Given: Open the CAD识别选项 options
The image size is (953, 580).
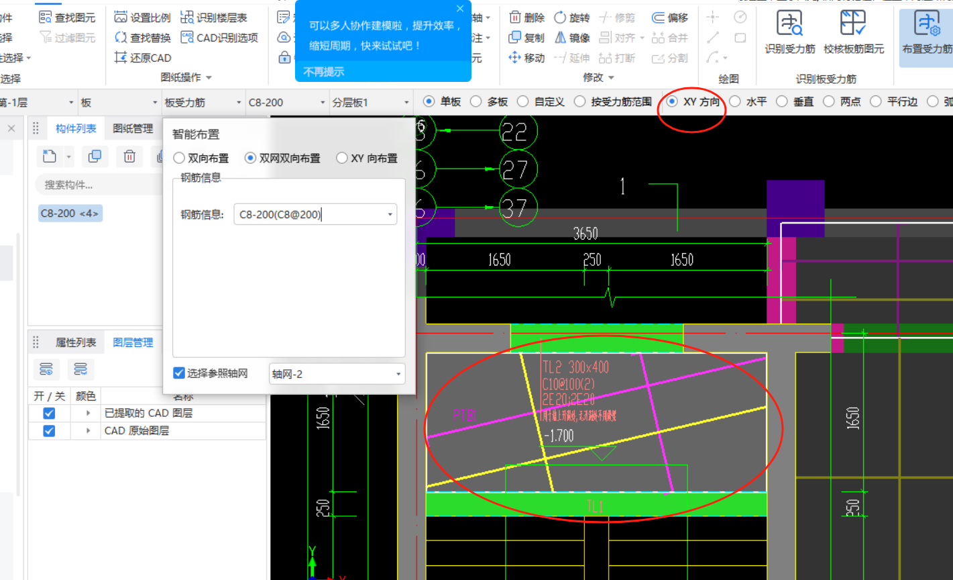Looking at the screenshot, I should (x=220, y=38).
